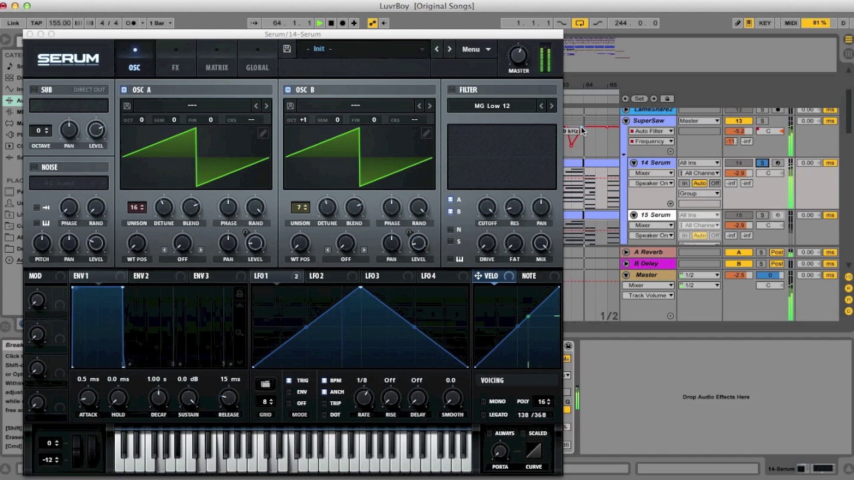The width and height of the screenshot is (854, 480).
Task: Toggle filter routing for noise N
Action: (451, 229)
